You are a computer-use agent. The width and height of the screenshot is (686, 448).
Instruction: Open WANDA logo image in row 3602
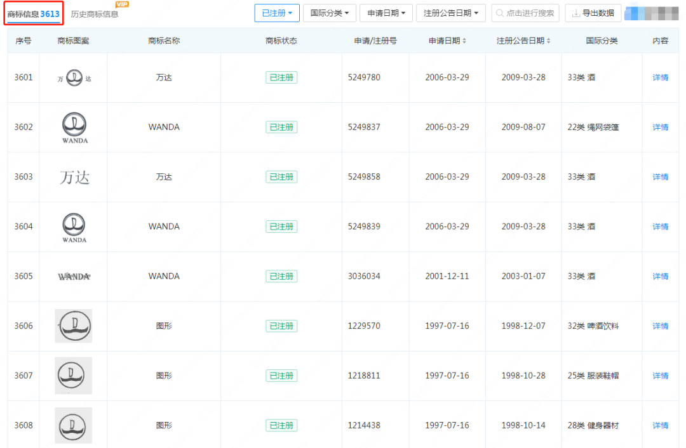(74, 128)
